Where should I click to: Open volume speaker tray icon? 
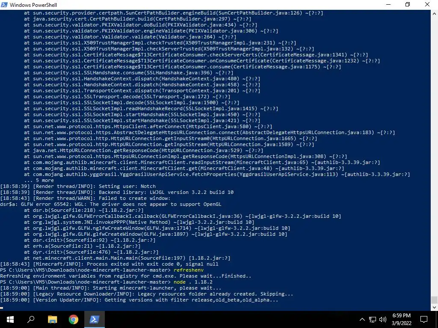383,319
